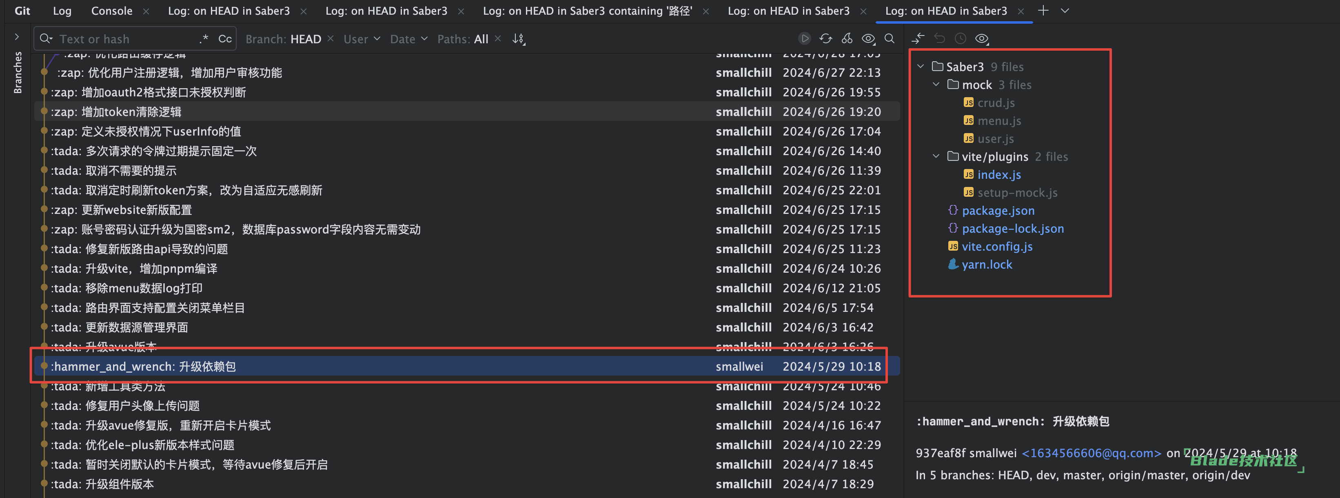Select commit '优化用户注册逻辑，增加用户审核功能'
1340x498 pixels.
467,72
